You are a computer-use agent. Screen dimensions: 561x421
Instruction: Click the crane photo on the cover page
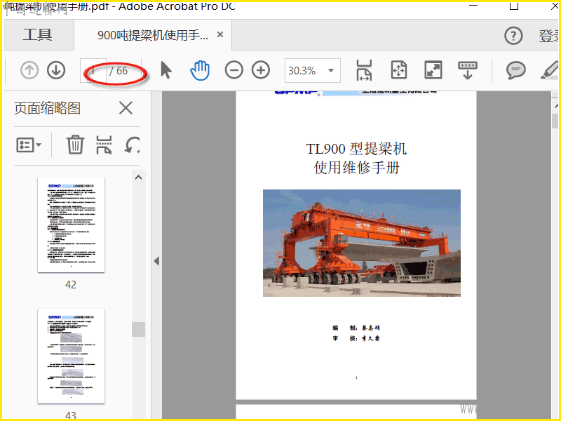click(362, 243)
